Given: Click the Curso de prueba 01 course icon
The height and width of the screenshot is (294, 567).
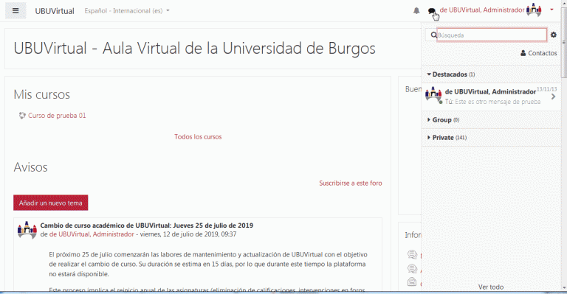Looking at the screenshot, I should pos(22,116).
